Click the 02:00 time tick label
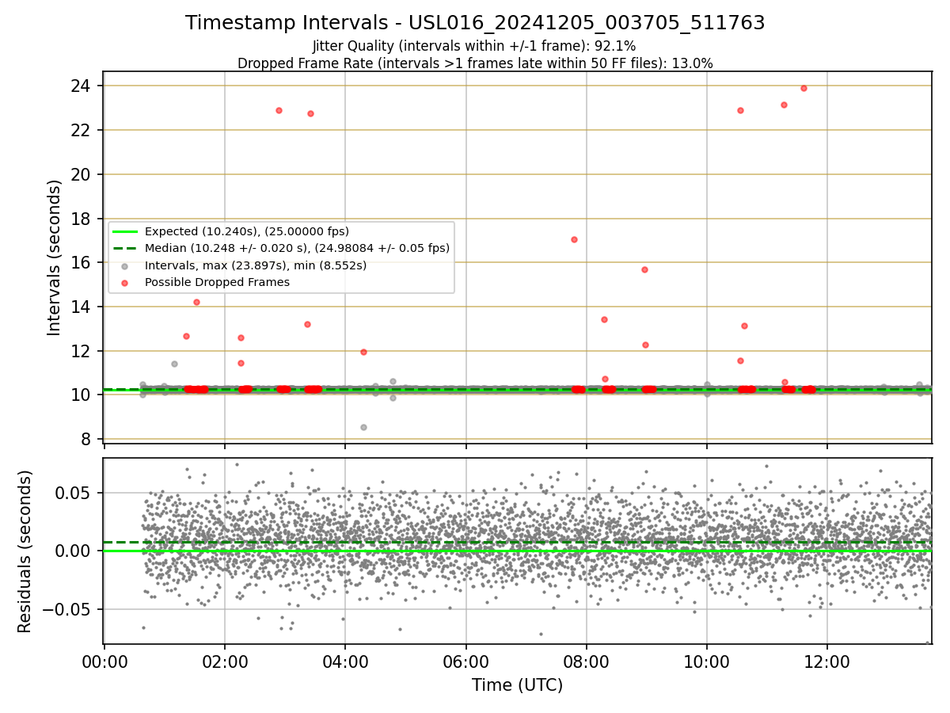The width and height of the screenshot is (950, 713). 225,663
